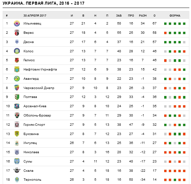Click Ильичевец's last green form square
This screenshot has height=184, width=191.
pos(184,23)
